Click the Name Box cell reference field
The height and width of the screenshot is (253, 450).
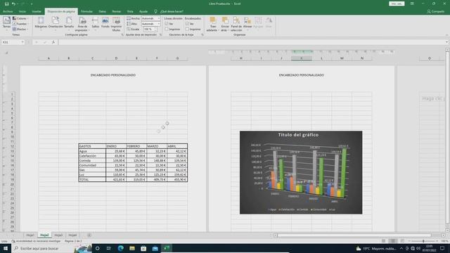[11, 42]
